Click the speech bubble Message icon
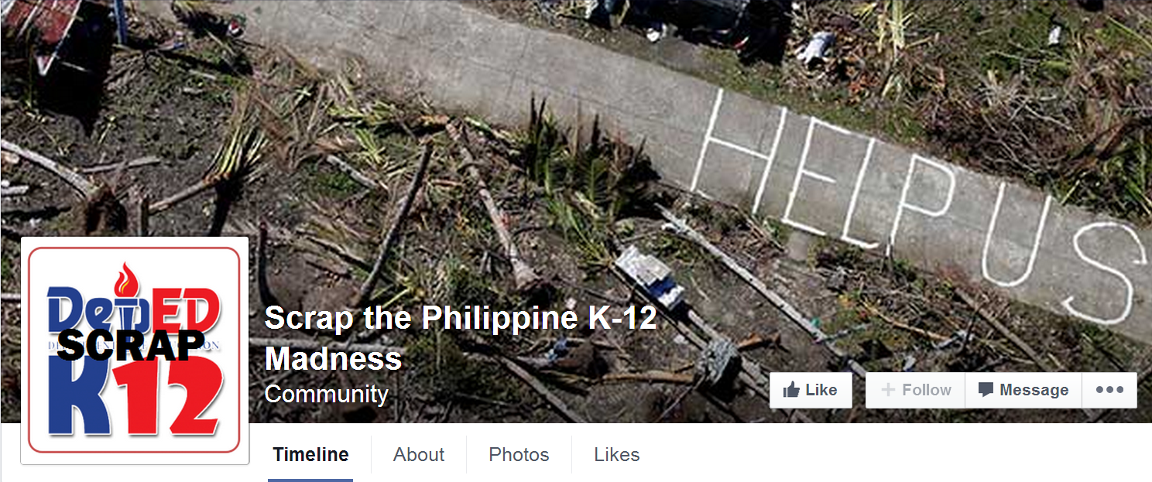 tap(986, 390)
